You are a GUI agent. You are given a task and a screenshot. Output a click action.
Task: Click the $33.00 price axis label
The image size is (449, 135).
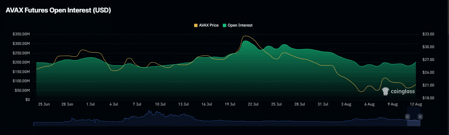[428, 34]
